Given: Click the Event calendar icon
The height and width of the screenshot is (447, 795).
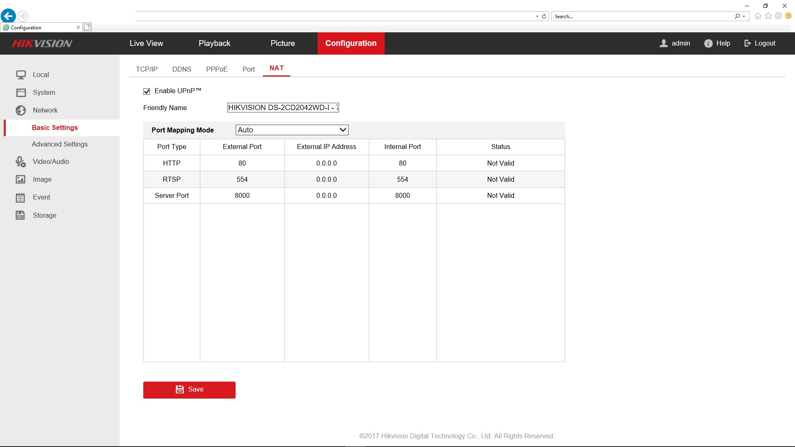Looking at the screenshot, I should click(x=21, y=197).
